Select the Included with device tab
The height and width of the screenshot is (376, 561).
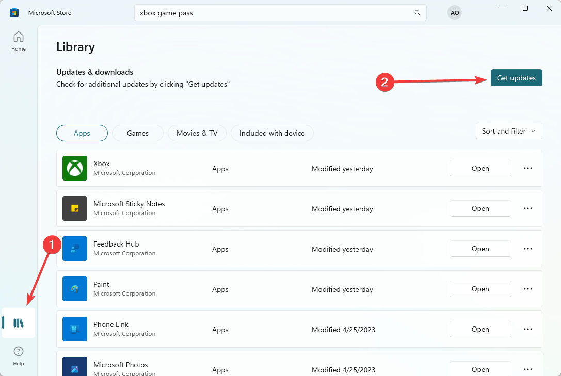pos(272,133)
